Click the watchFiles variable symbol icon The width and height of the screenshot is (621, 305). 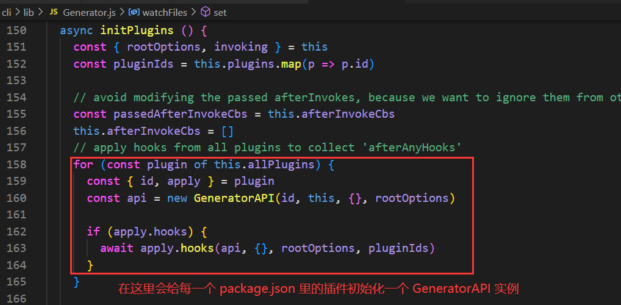(134, 13)
